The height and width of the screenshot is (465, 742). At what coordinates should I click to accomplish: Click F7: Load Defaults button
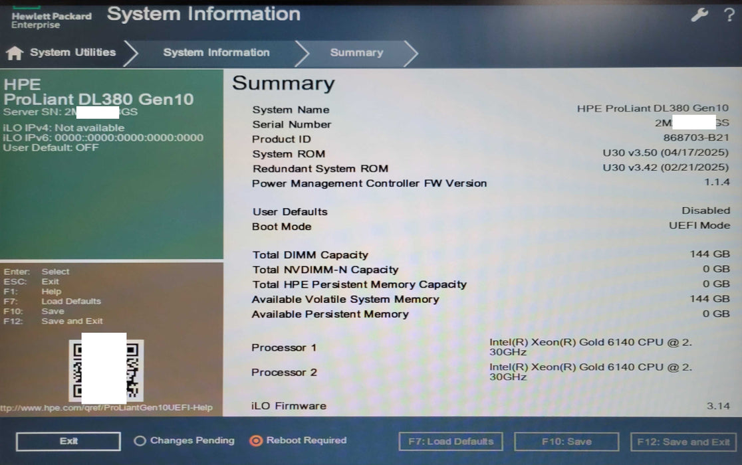[451, 441]
